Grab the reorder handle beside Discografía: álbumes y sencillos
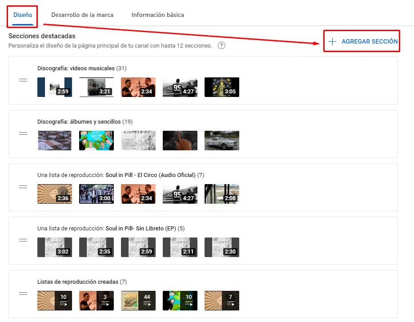The width and height of the screenshot is (414, 322). pos(23,133)
